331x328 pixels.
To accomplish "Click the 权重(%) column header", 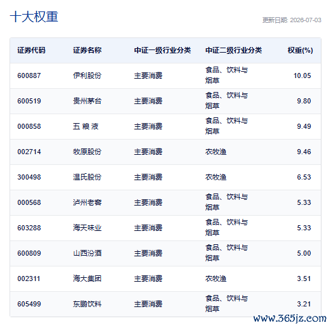I will (x=300, y=50).
